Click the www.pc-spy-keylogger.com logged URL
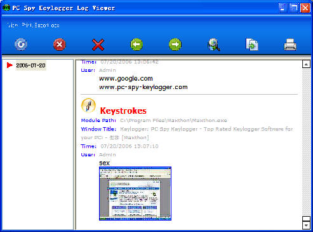Screen dimensions: 313x232 click(143, 87)
